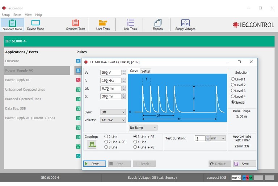Image resolution: width=278 pixels, height=186 pixels.
Task: Expand the Polarity dropdown
Action: pyautogui.click(x=113, y=120)
